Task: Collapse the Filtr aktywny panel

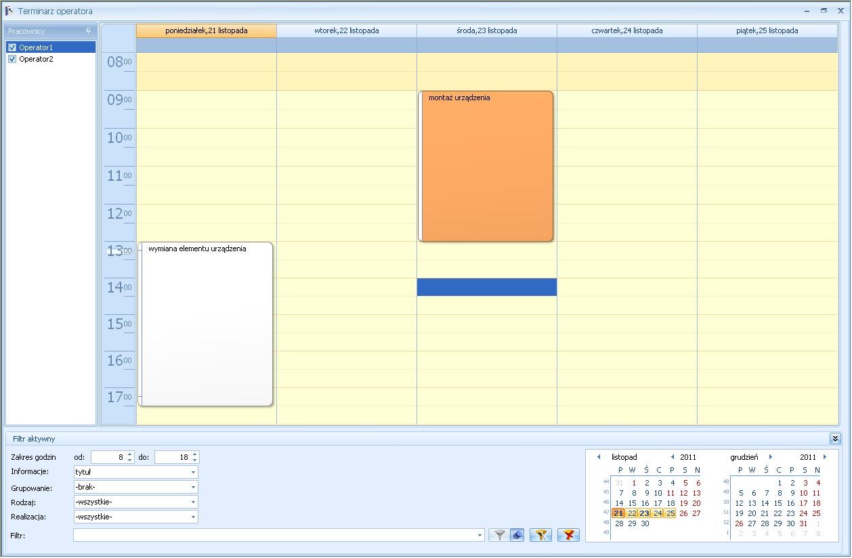Action: tap(834, 439)
